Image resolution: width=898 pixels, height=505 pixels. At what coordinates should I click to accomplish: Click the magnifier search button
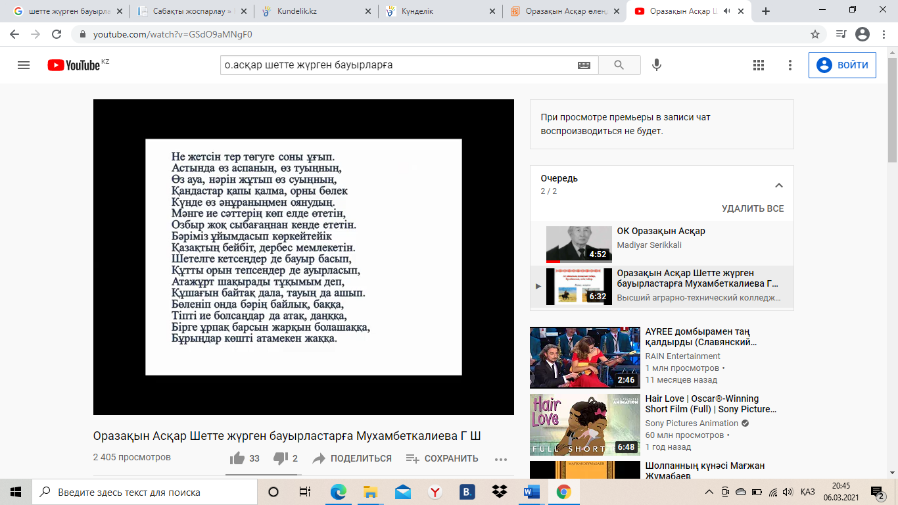(619, 65)
